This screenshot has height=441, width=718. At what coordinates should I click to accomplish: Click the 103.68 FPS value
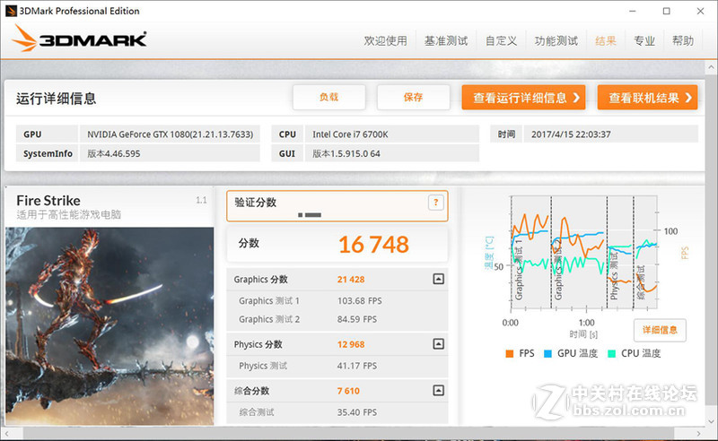360,301
